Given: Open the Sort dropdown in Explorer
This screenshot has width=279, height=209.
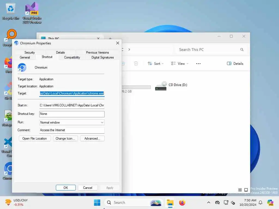Looking at the screenshot, I should pos(156,64).
